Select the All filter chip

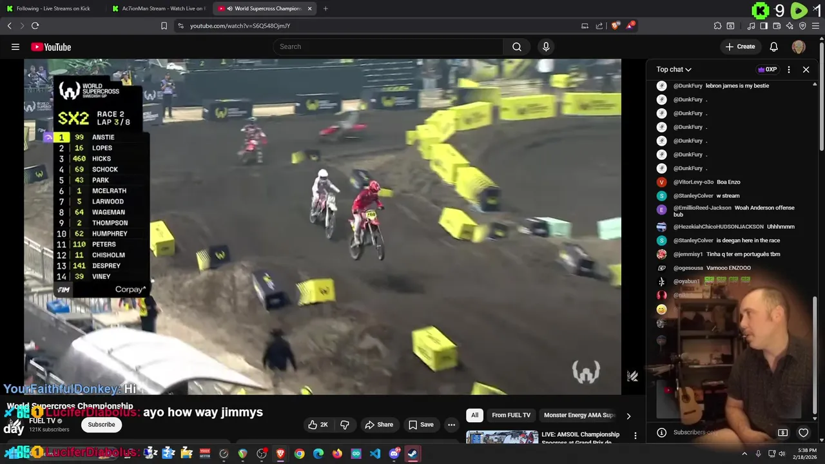(475, 415)
